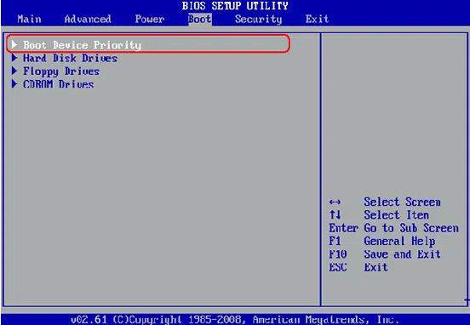Click the 'Select Screen' help text
Screen dimensions: 470x325
click(x=402, y=202)
